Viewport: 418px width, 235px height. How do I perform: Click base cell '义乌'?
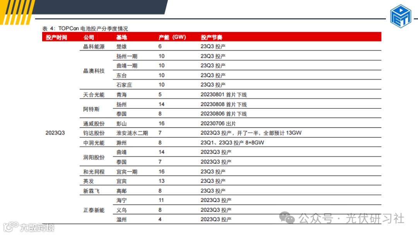coord(121,210)
